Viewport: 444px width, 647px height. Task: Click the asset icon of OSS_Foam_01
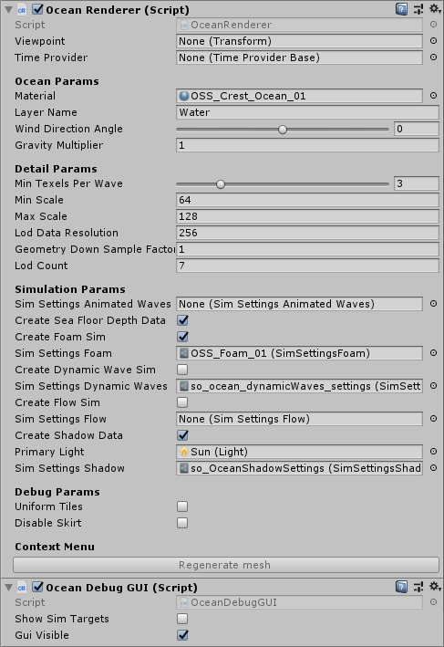(x=184, y=353)
